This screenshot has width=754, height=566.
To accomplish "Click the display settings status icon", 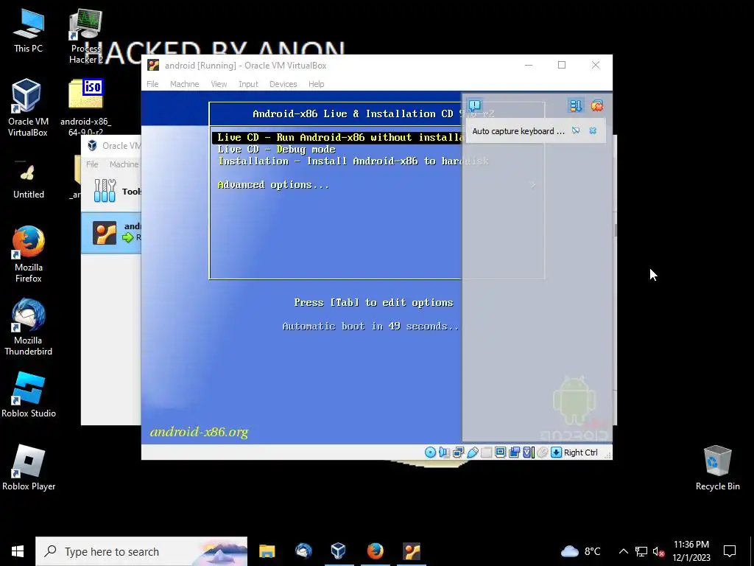I will [500, 453].
